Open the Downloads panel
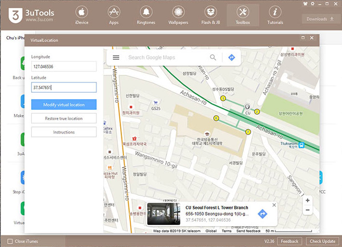 (x=320, y=19)
